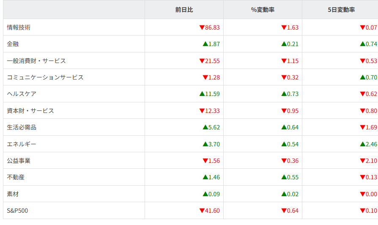Click the red down arrow beside 0.95
This screenshot has width=378, height=225.
[284, 111]
